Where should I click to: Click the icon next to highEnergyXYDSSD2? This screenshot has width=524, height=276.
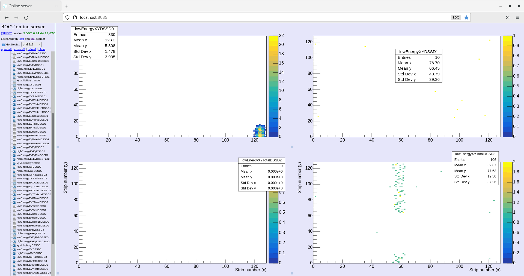14,171
